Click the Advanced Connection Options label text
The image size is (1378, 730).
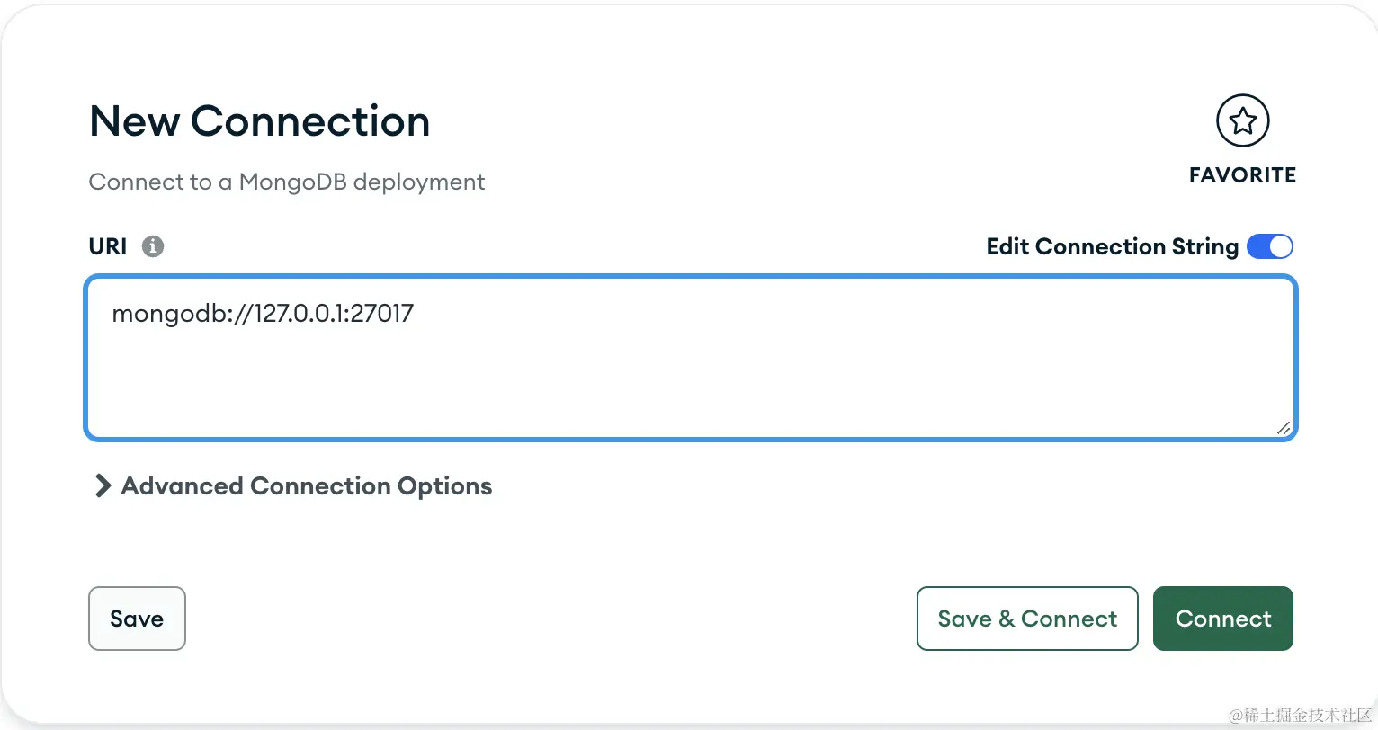[307, 486]
